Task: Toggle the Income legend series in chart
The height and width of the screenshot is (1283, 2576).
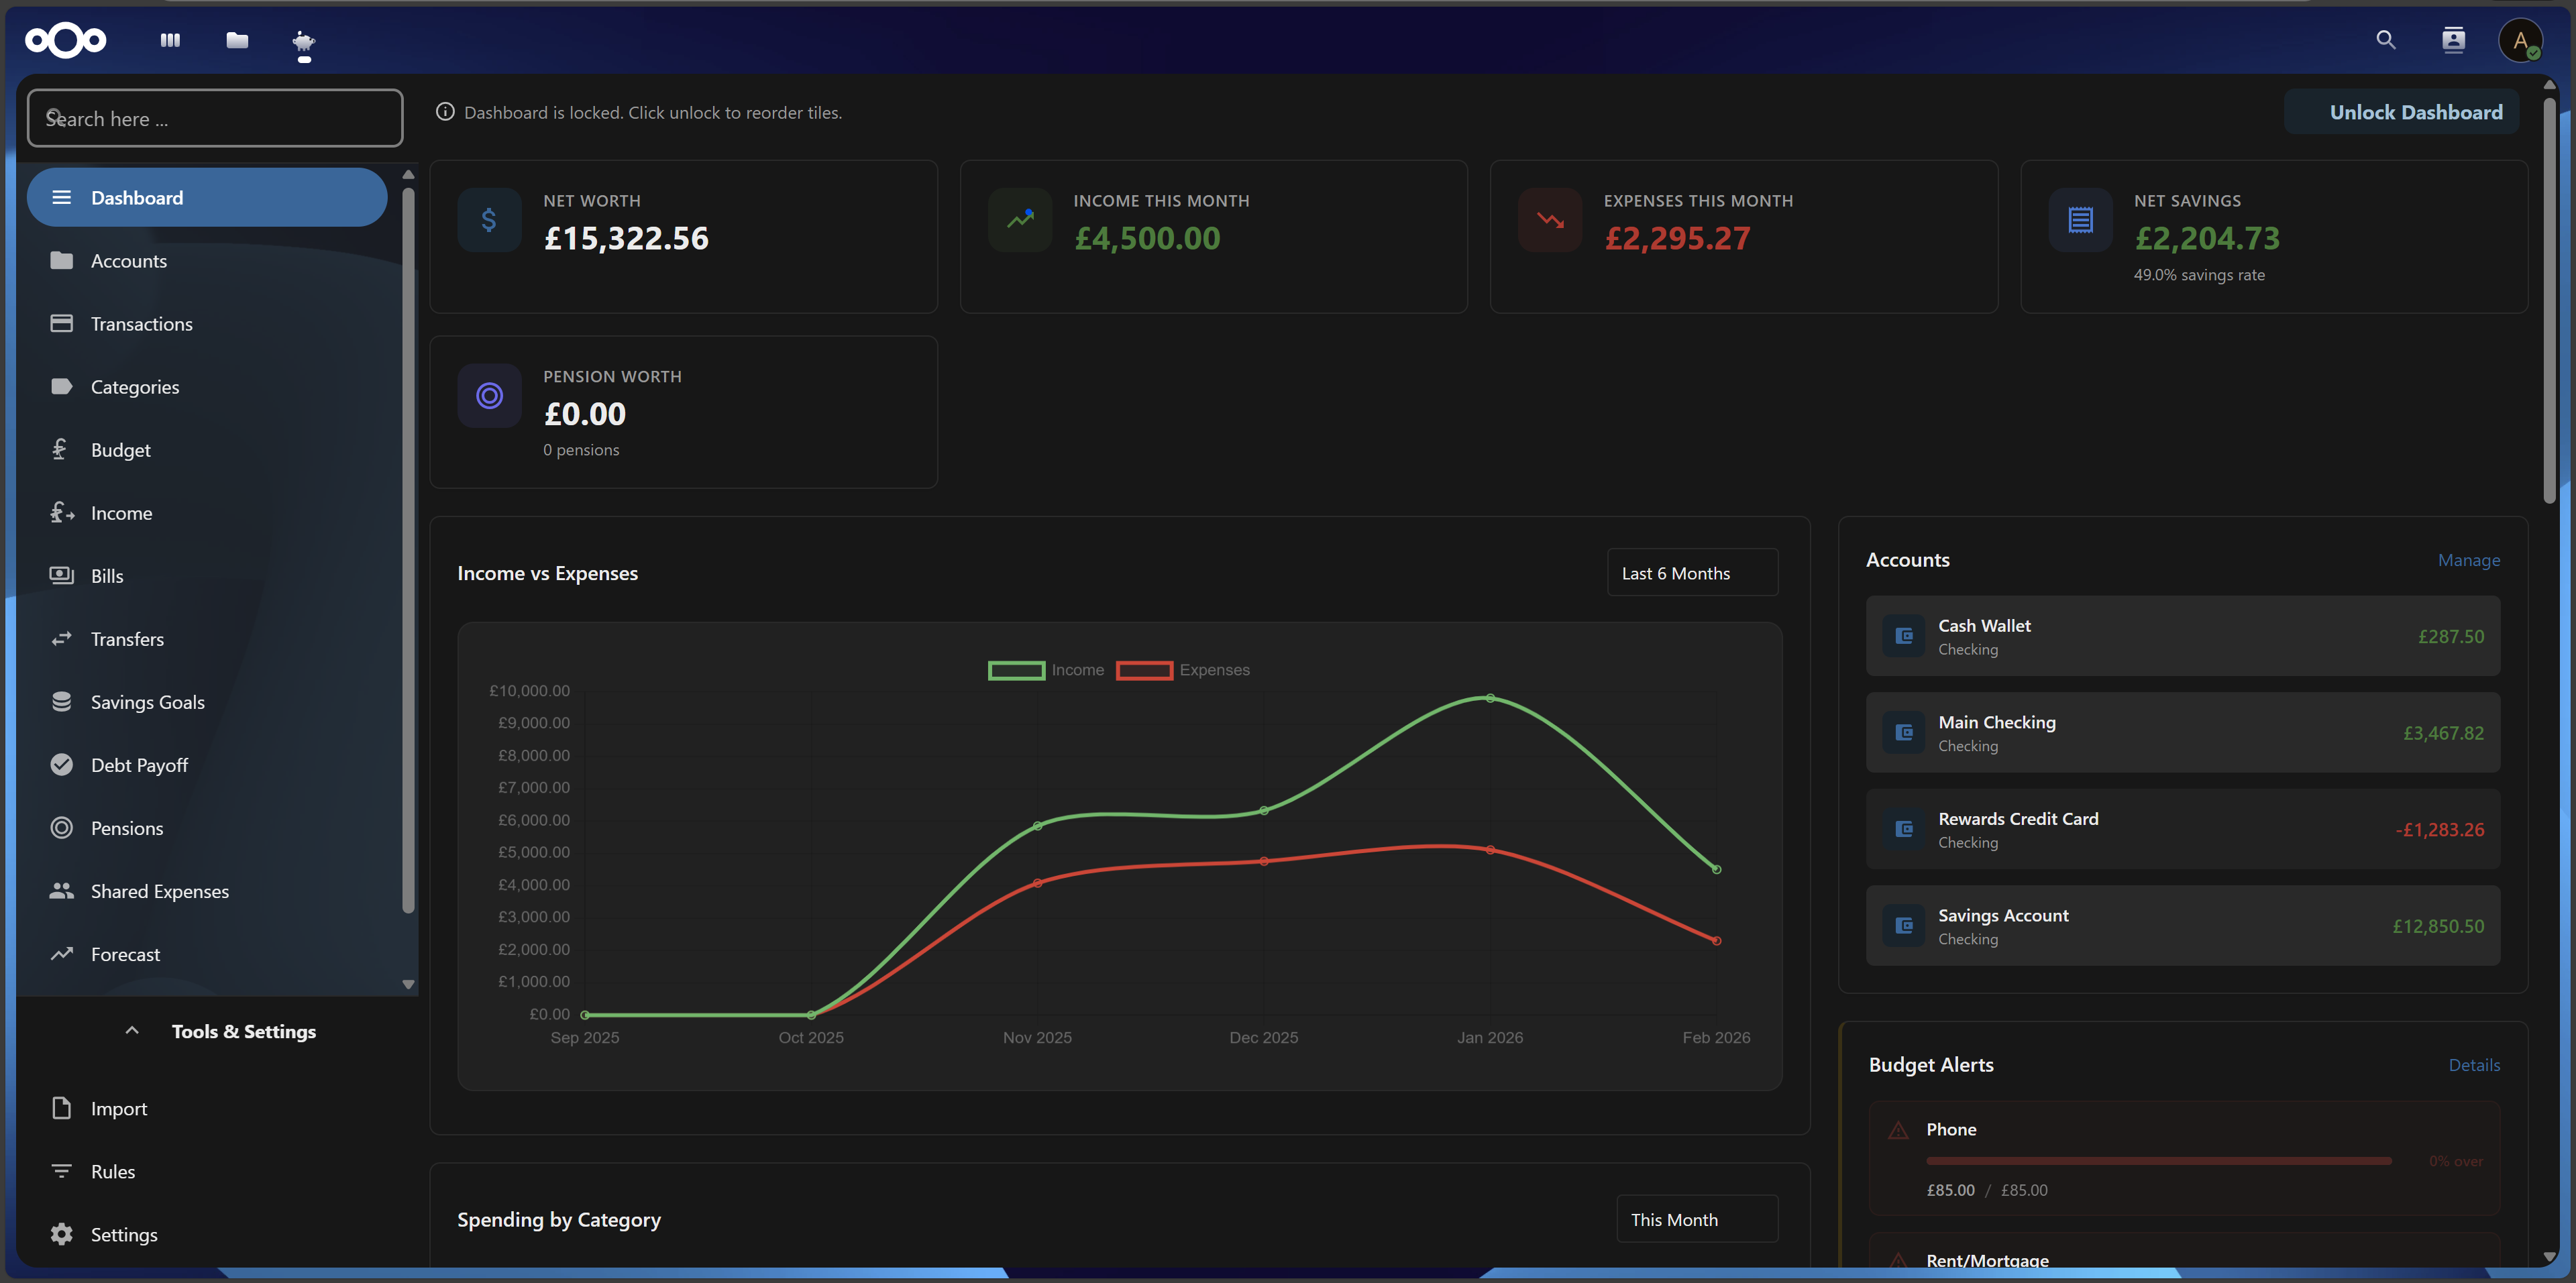Action: tap(1046, 670)
